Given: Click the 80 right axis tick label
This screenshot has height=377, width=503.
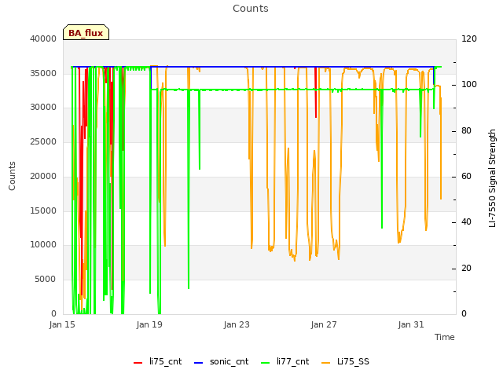Looking at the screenshot, I should (466, 130).
